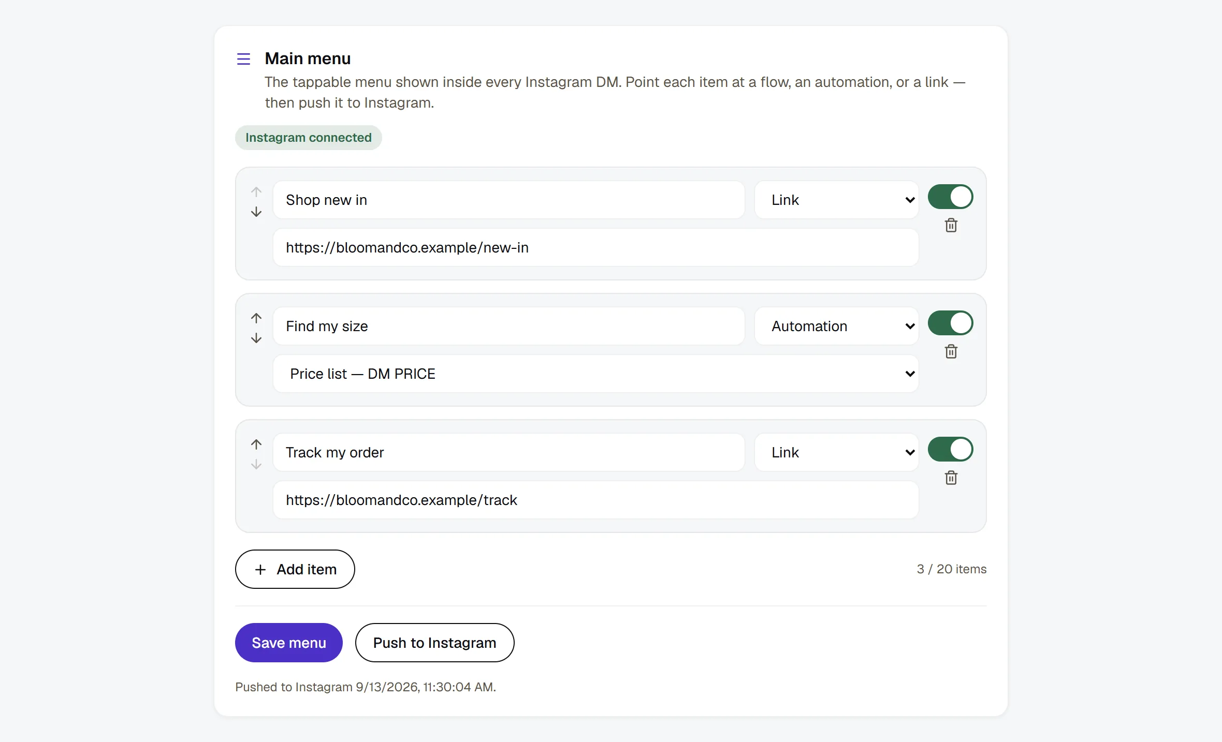Image resolution: width=1222 pixels, height=742 pixels.
Task: Turn off the 'Track my order' switch
Action: coord(951,449)
